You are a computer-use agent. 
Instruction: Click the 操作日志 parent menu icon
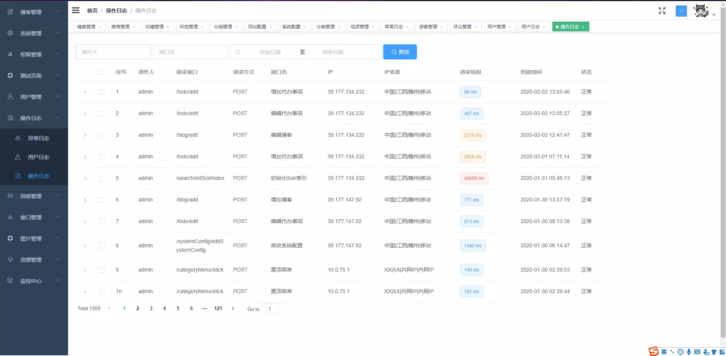point(10,118)
